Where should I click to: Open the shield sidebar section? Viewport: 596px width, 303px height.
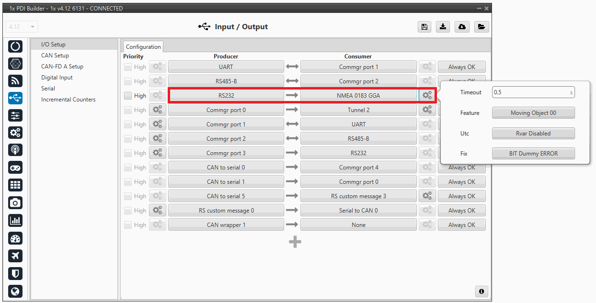point(15,273)
